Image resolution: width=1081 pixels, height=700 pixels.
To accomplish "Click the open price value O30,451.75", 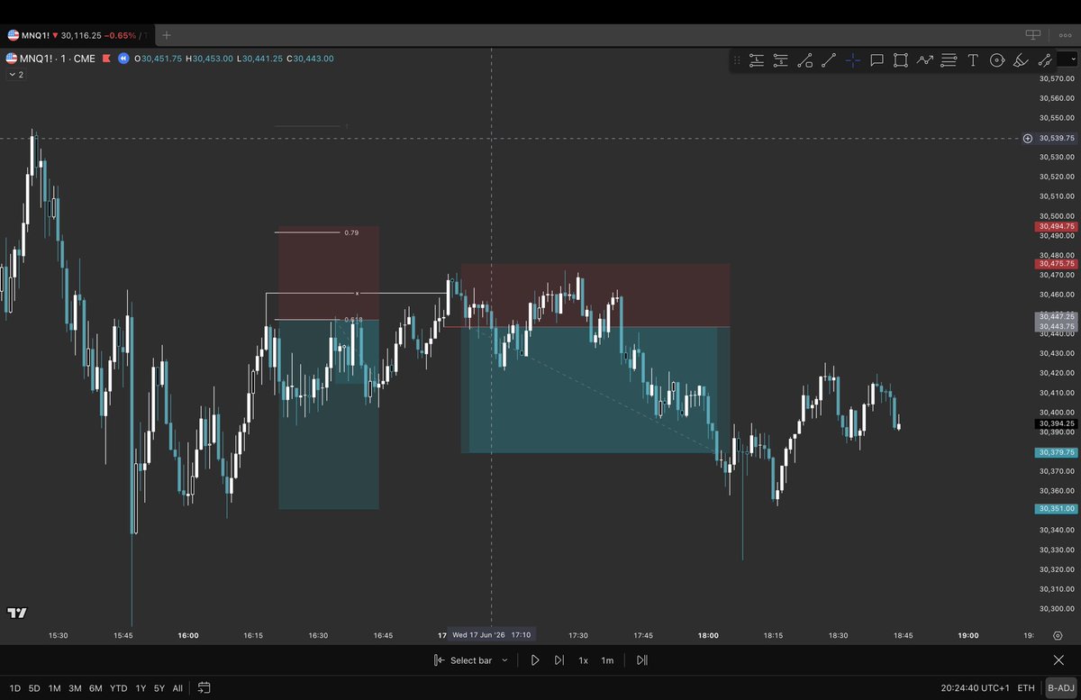I will 159,59.
